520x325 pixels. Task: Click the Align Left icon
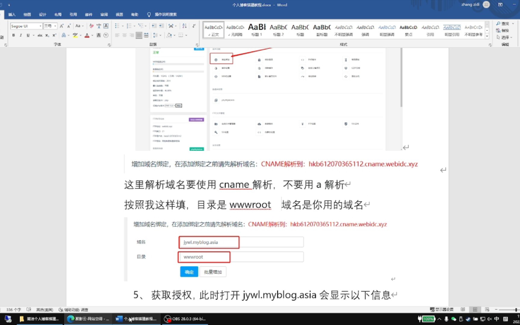click(x=117, y=35)
